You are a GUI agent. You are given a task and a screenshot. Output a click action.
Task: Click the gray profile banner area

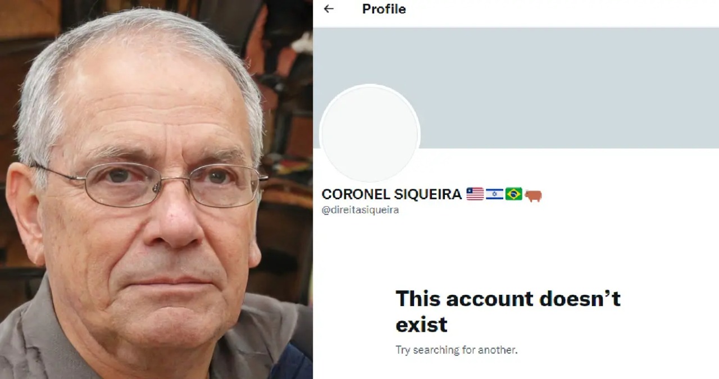[516, 88]
